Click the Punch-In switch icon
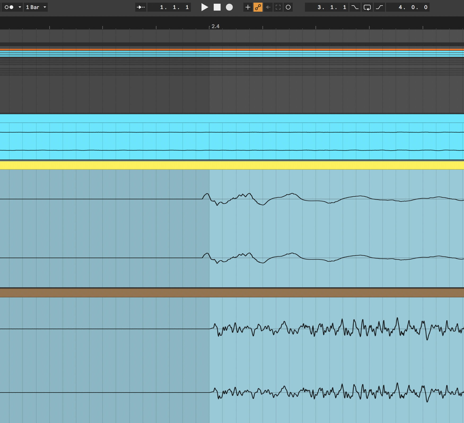 [x=355, y=7]
